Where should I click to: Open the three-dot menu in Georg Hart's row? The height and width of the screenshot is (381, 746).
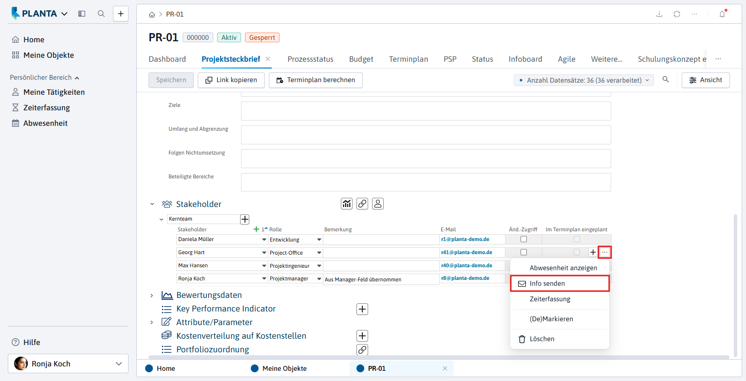coord(605,252)
